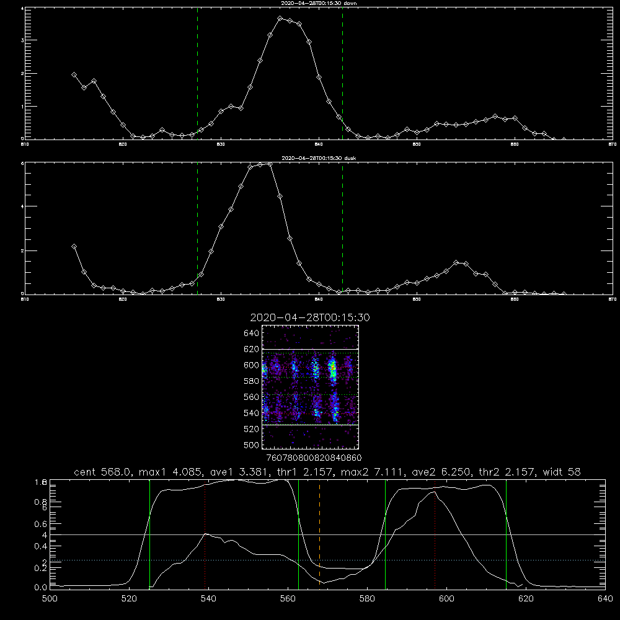Image resolution: width=620 pixels, height=620 pixels.
Task: Click the green vertical line at 525
Action: pyautogui.click(x=149, y=534)
